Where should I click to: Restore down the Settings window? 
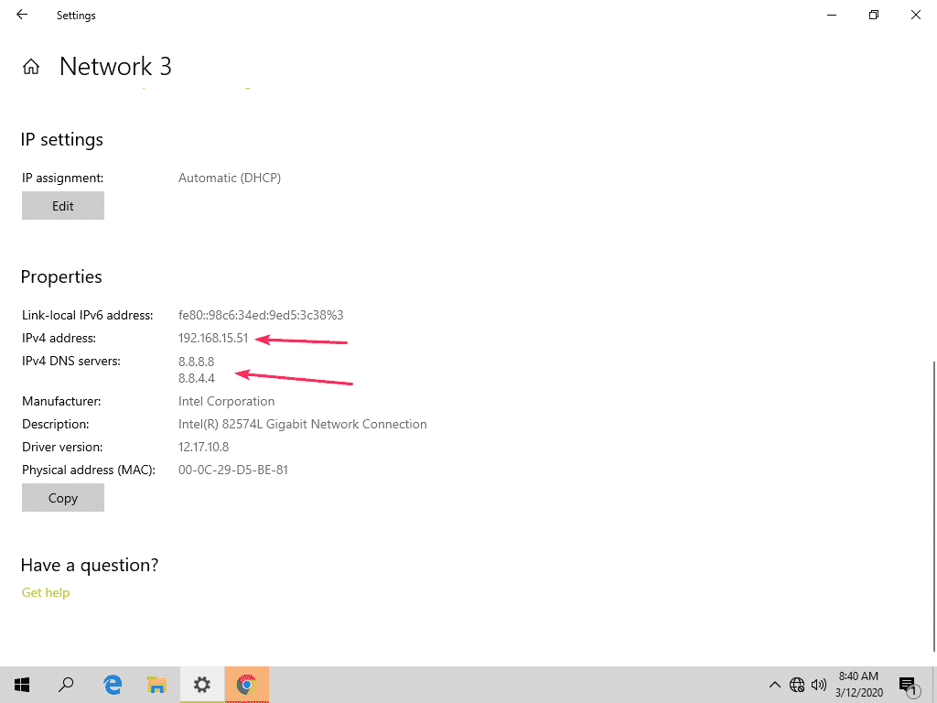(874, 15)
